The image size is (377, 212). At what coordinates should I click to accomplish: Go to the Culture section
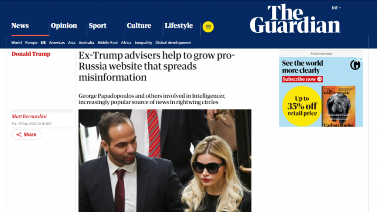(x=139, y=26)
